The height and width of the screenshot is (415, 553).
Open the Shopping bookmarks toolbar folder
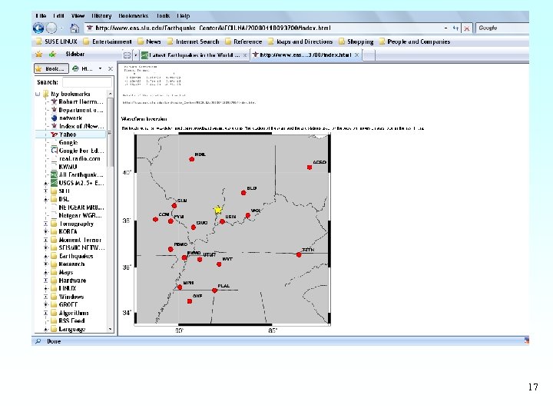click(359, 42)
